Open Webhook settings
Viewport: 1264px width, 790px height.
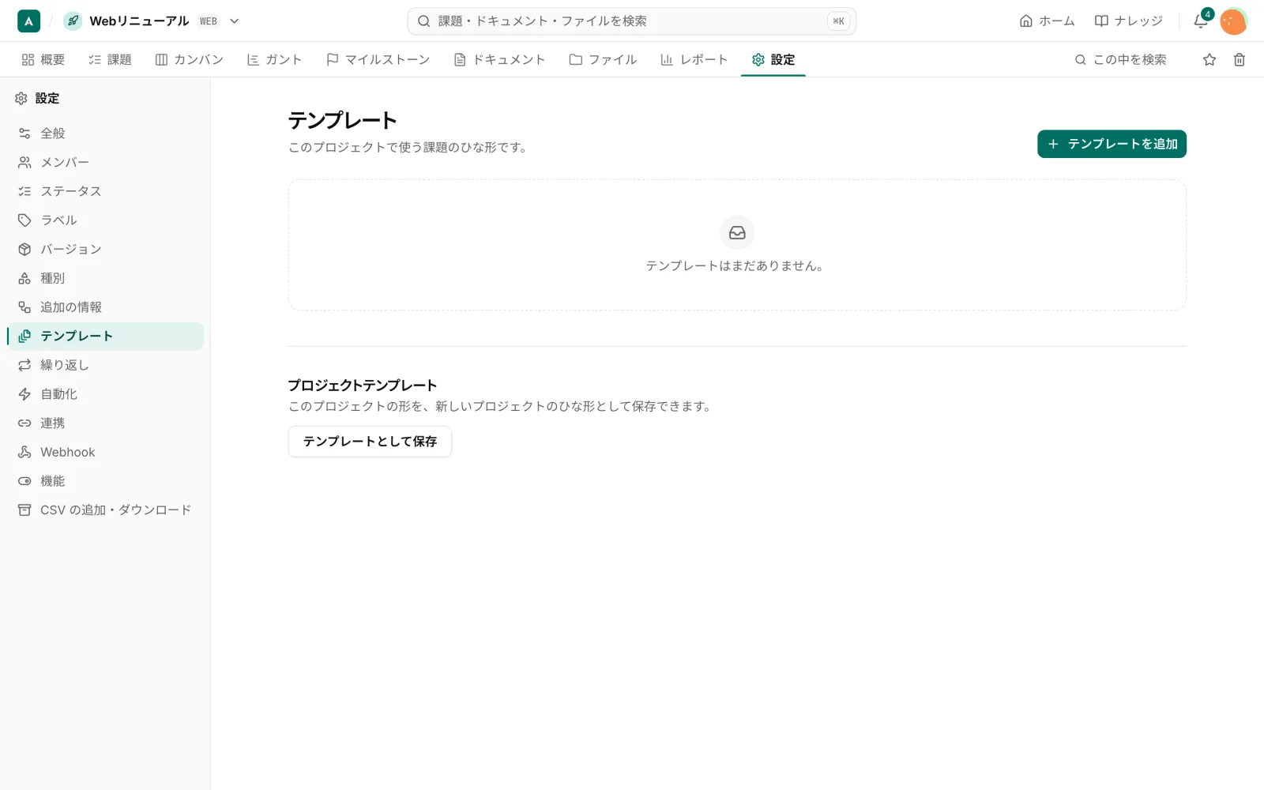[x=105, y=452]
